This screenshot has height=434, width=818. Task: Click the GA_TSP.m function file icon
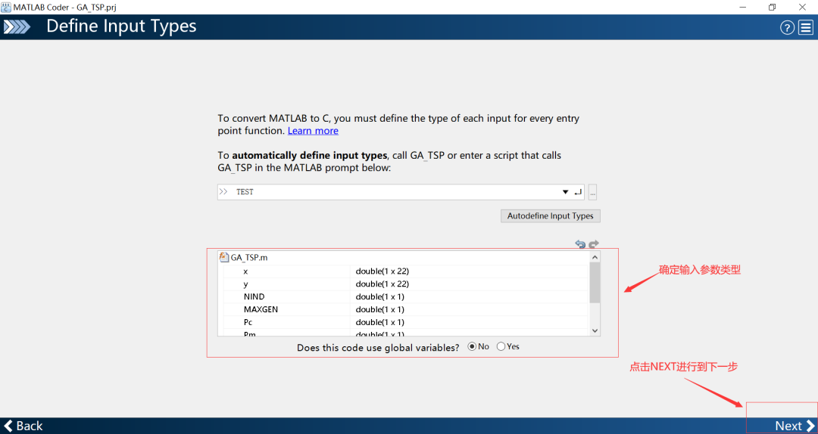tap(224, 257)
